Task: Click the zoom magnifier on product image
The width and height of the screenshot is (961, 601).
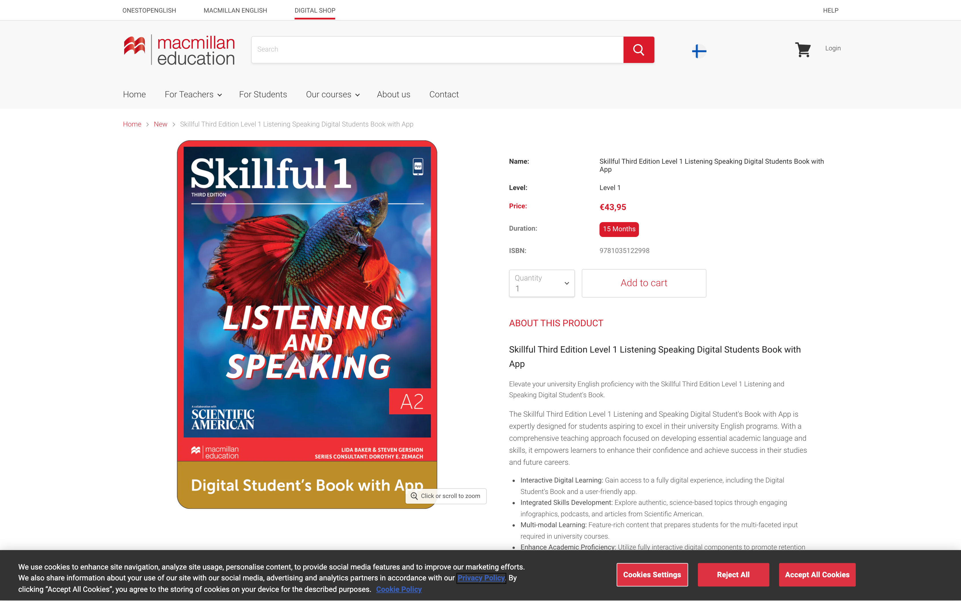Action: (414, 496)
